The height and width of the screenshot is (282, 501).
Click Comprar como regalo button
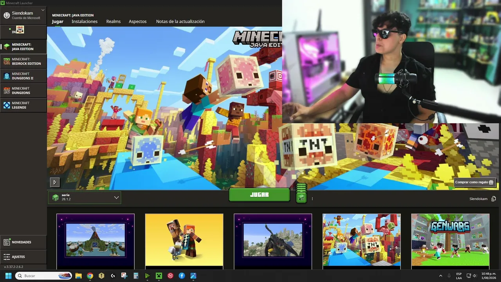click(475, 182)
